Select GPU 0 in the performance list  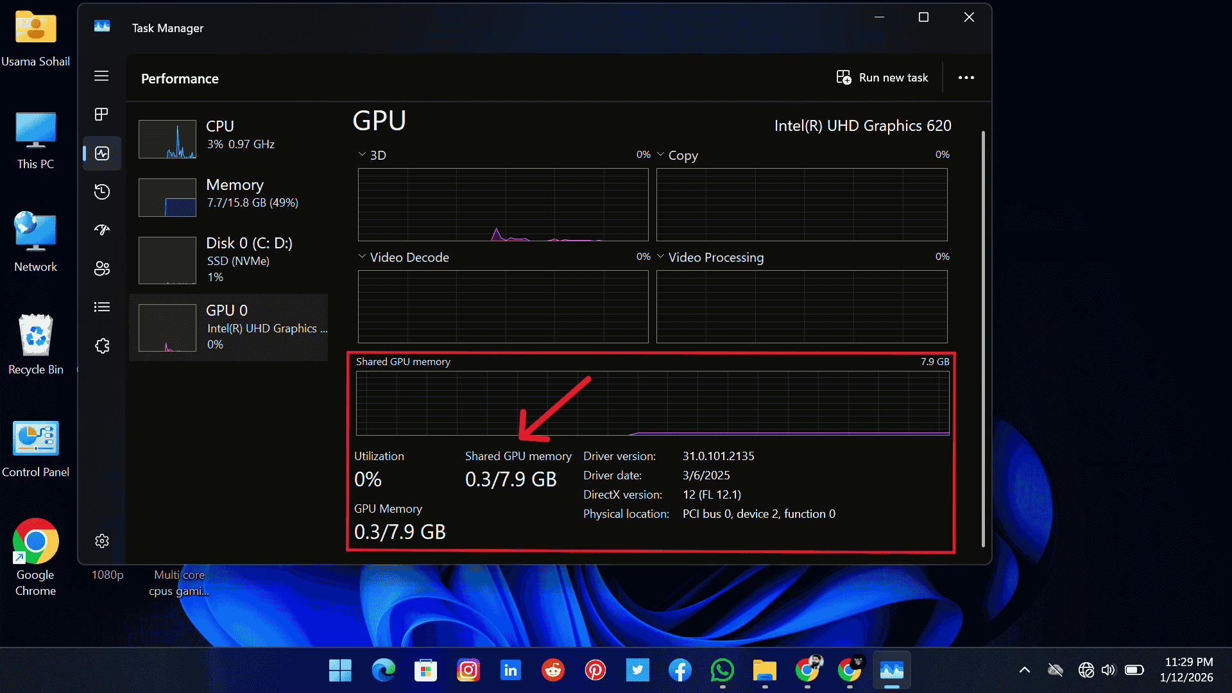(228, 327)
